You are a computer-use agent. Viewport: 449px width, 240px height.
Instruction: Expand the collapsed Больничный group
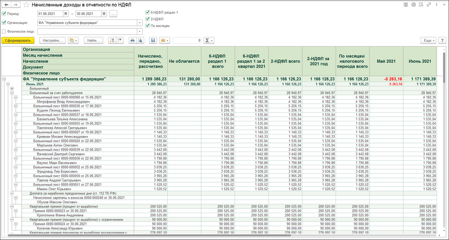click(12, 89)
